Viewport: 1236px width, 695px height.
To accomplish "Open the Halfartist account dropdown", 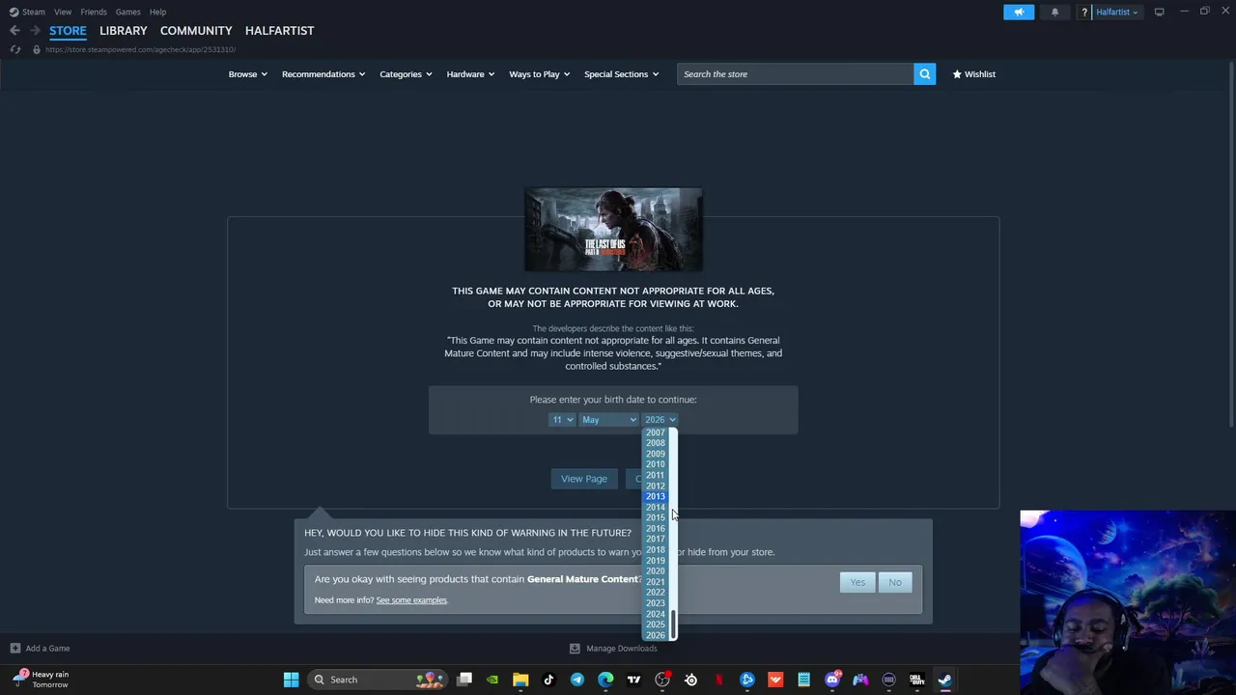I will tap(1116, 12).
